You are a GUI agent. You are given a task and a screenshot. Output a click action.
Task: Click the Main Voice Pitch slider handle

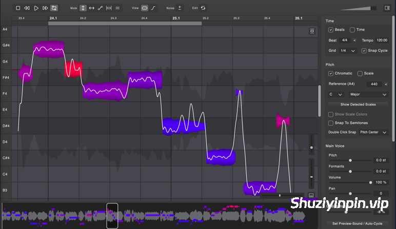350,160
